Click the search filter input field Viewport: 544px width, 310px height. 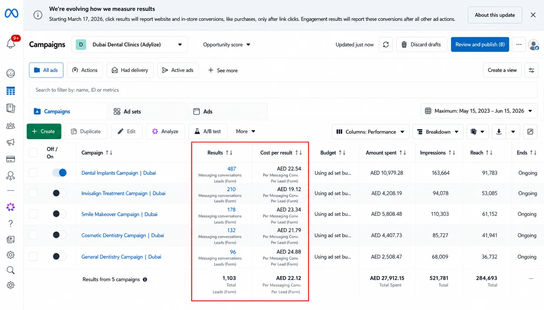point(283,90)
